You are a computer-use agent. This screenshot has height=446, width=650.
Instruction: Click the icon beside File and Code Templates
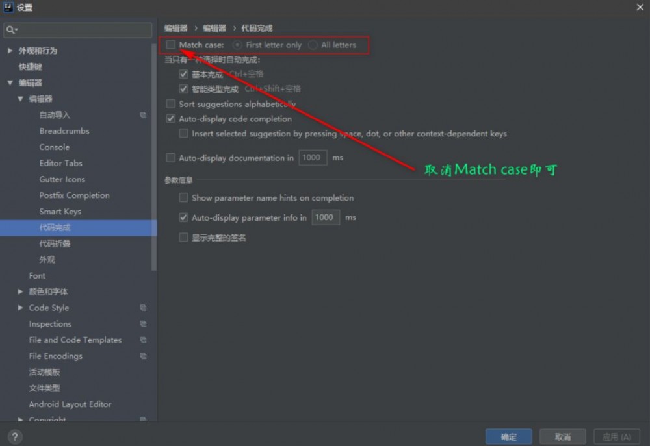click(144, 340)
